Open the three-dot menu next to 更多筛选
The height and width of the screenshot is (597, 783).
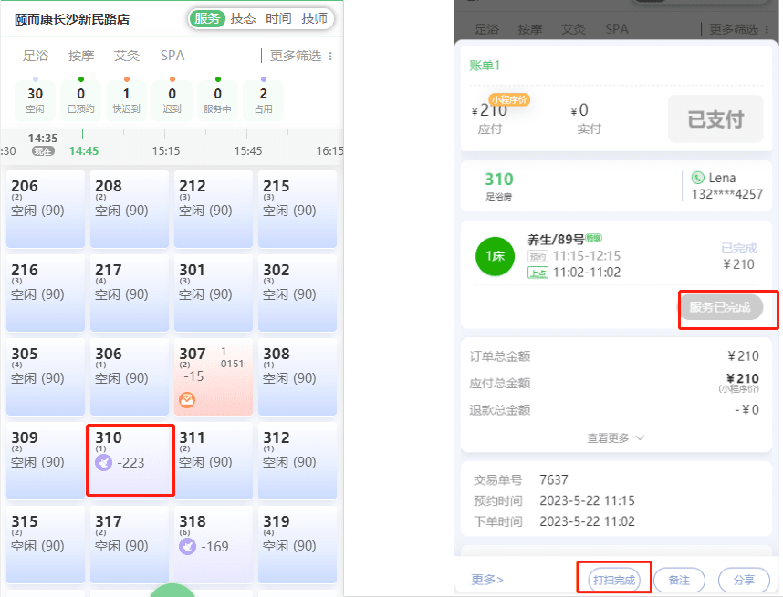tap(330, 56)
